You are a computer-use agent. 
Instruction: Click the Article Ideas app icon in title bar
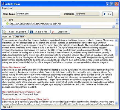point(3,4)
